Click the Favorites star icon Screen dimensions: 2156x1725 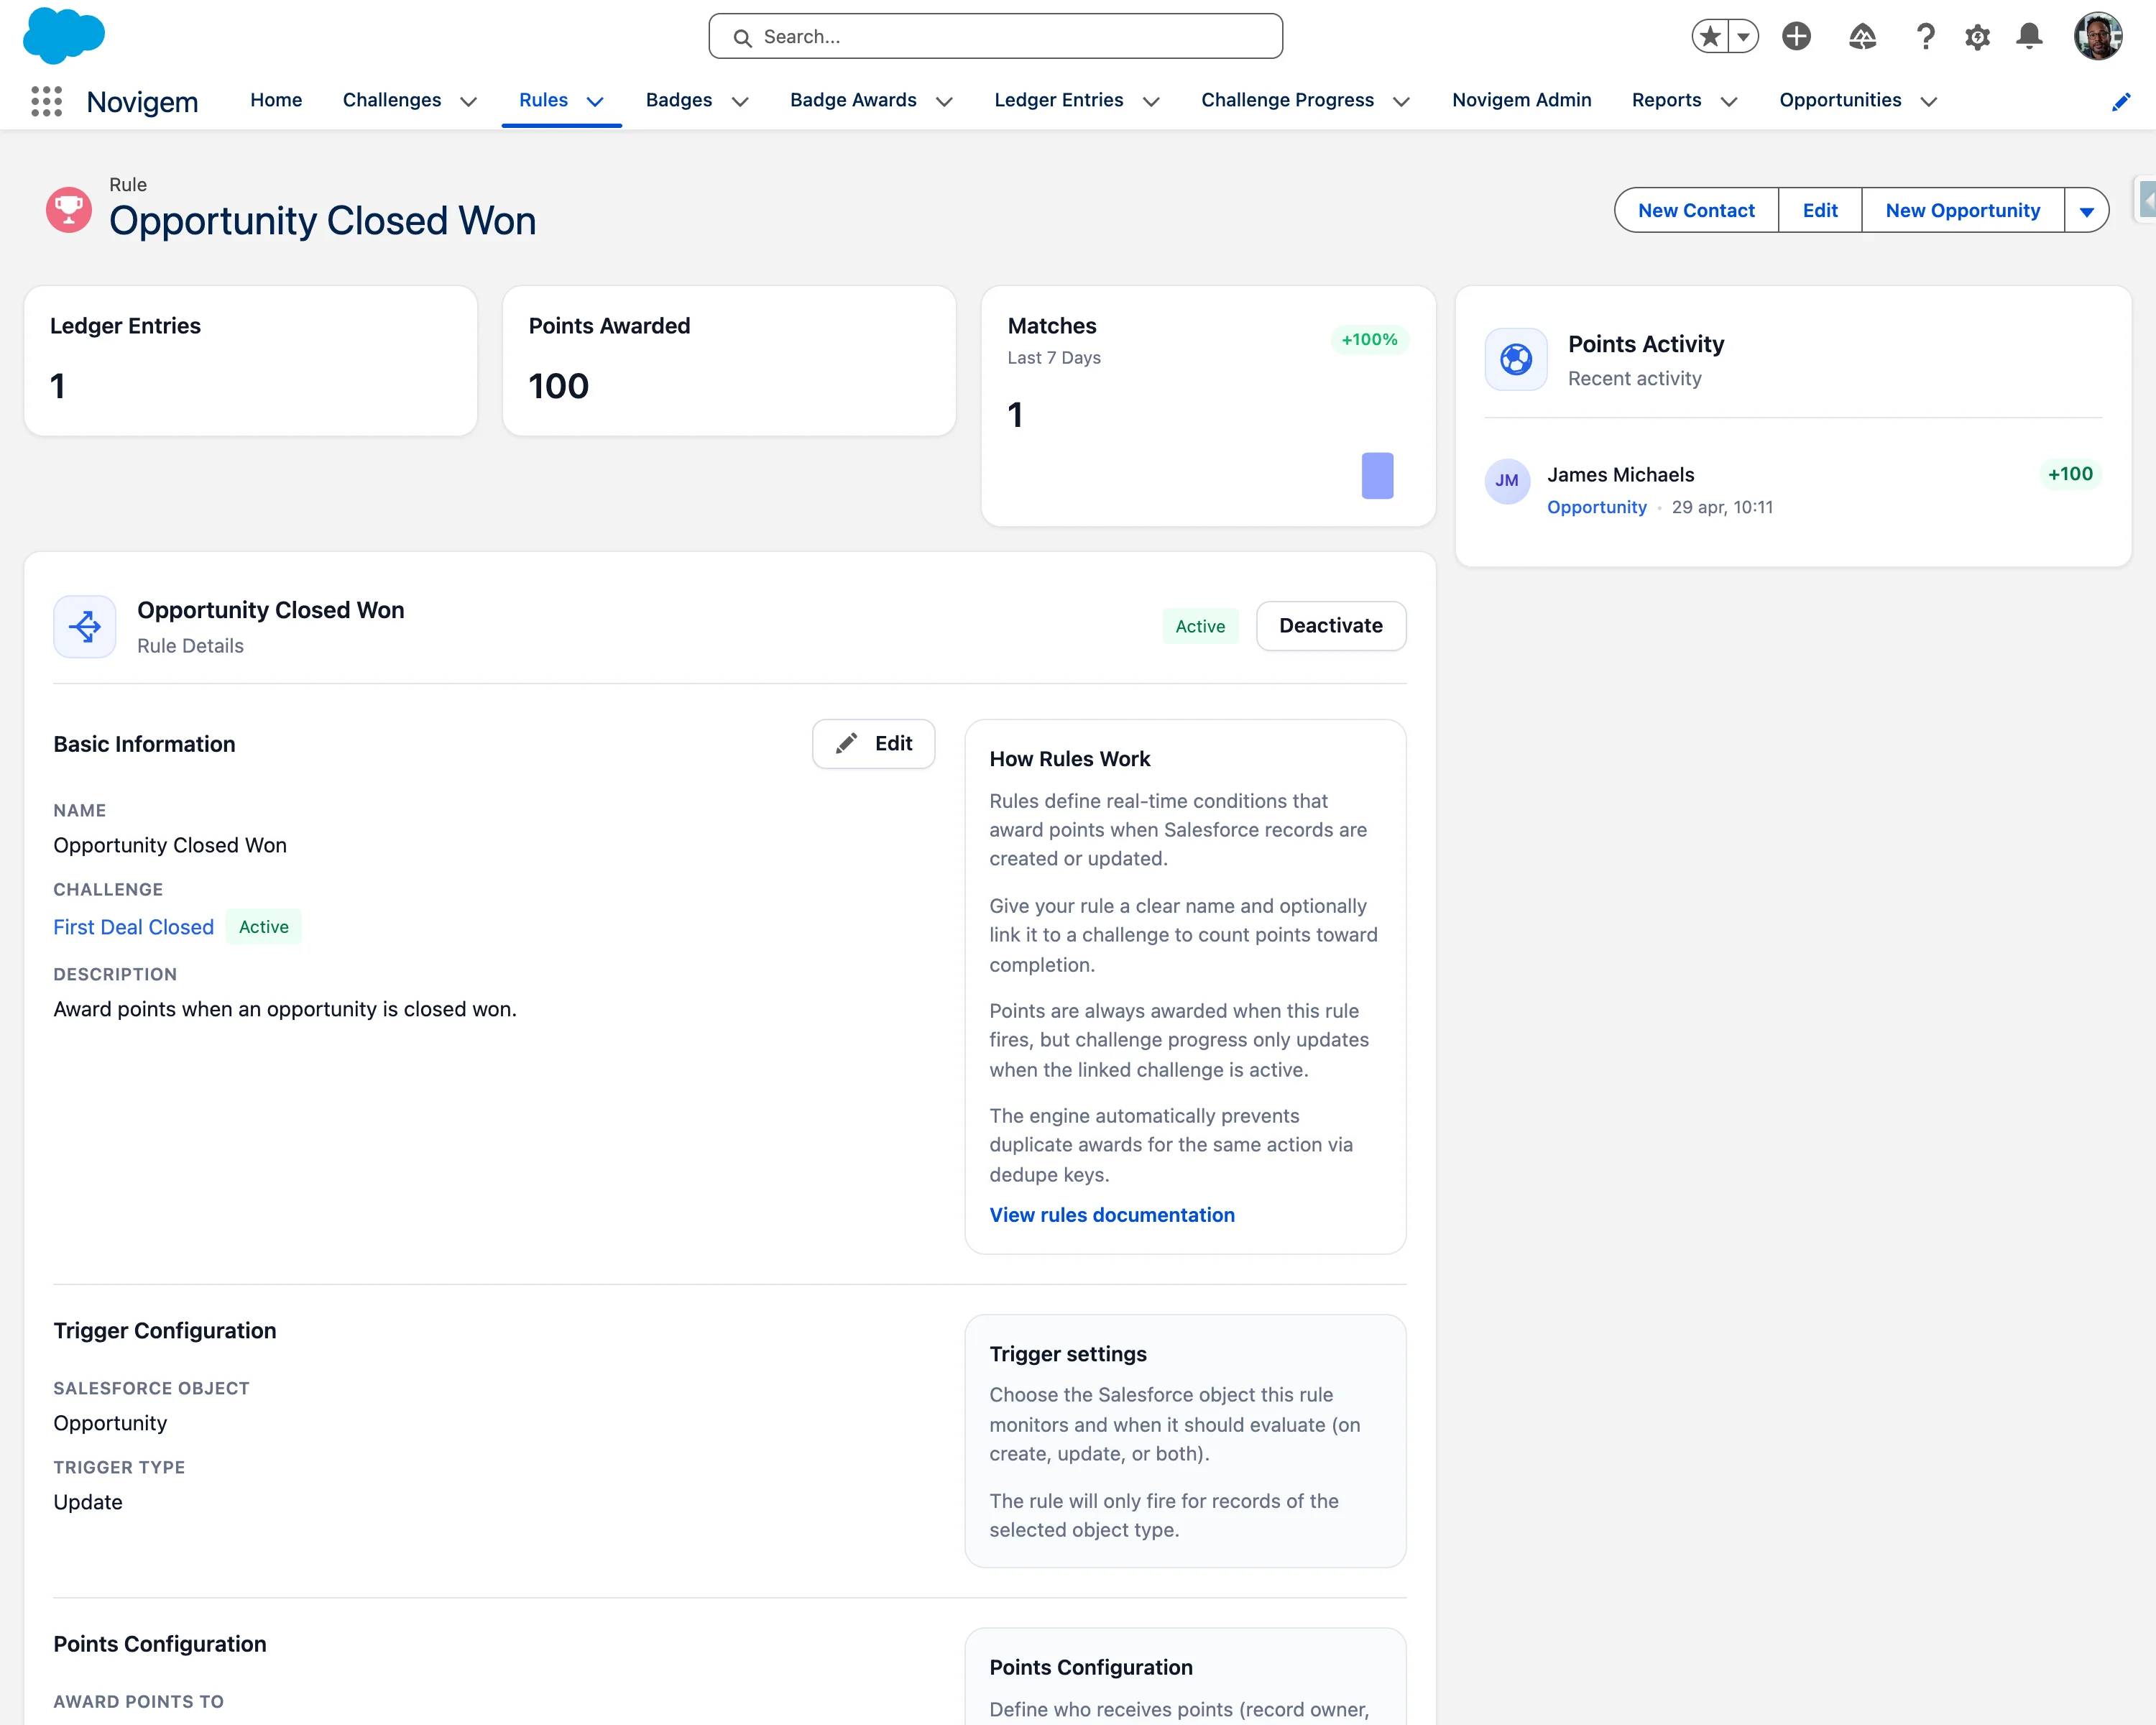(x=1710, y=37)
